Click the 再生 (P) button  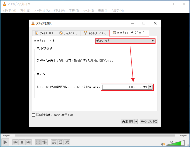127,121
